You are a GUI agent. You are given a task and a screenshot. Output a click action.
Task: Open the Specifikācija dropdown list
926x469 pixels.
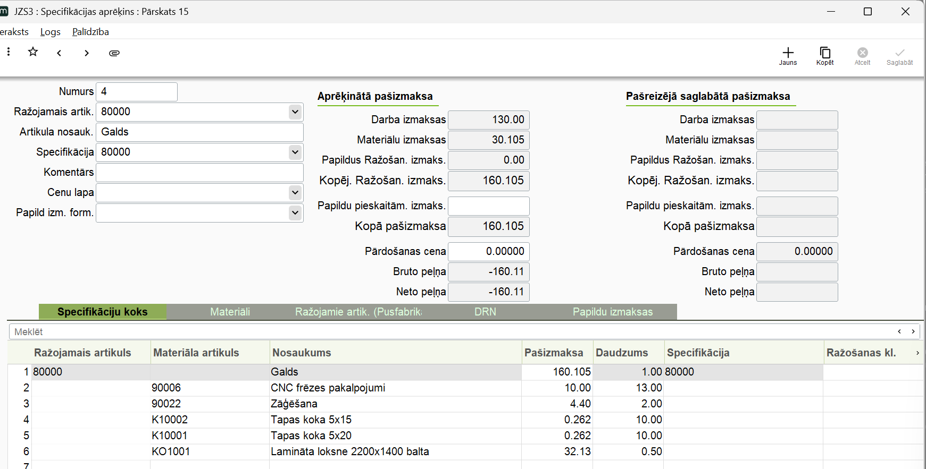click(295, 152)
